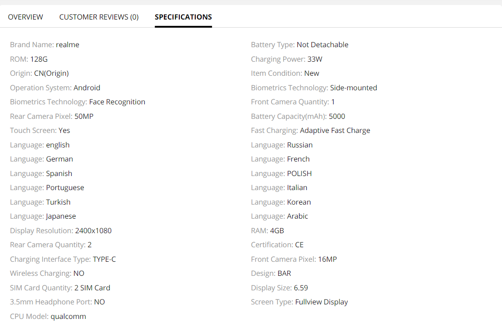Click the Charging Power 33W value
This screenshot has height=328, width=502.
click(315, 59)
